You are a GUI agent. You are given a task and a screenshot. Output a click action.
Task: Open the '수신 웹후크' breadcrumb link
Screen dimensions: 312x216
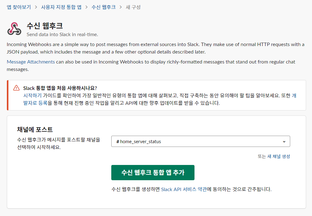[x=103, y=7]
